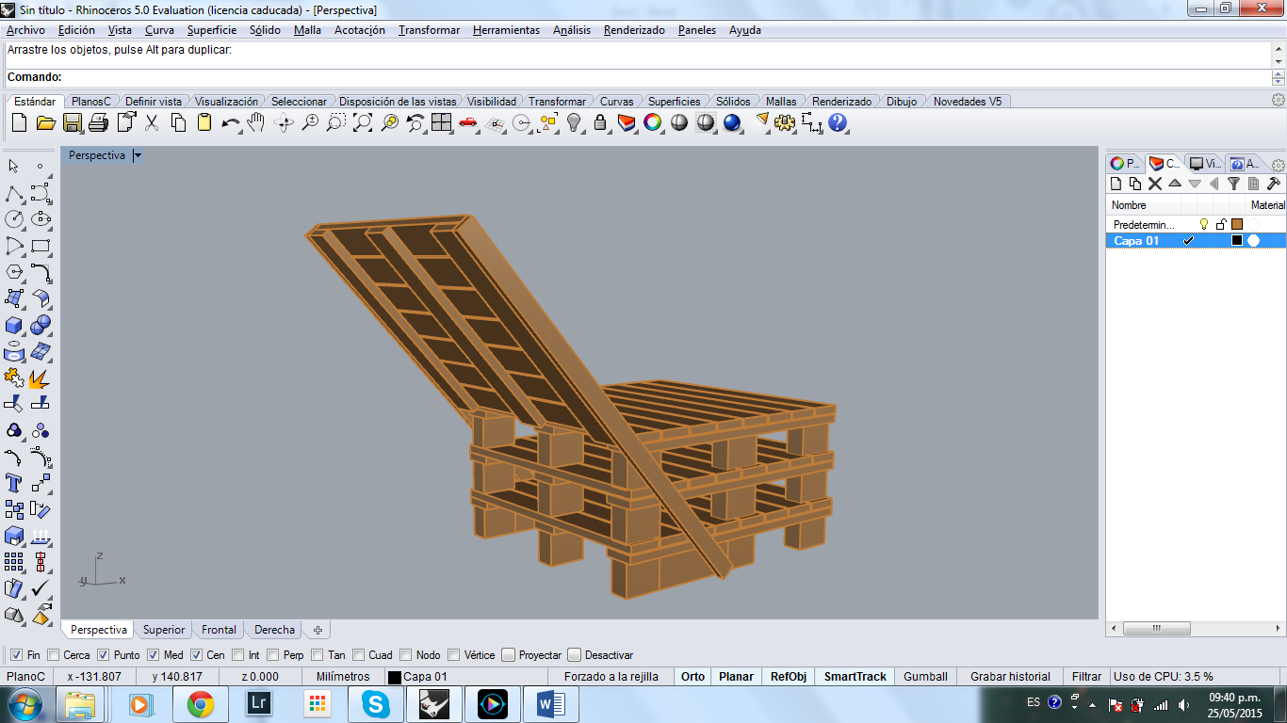Toggle Predeterminada layer lightbulb visibility
The width and height of the screenshot is (1287, 723).
click(x=1203, y=224)
